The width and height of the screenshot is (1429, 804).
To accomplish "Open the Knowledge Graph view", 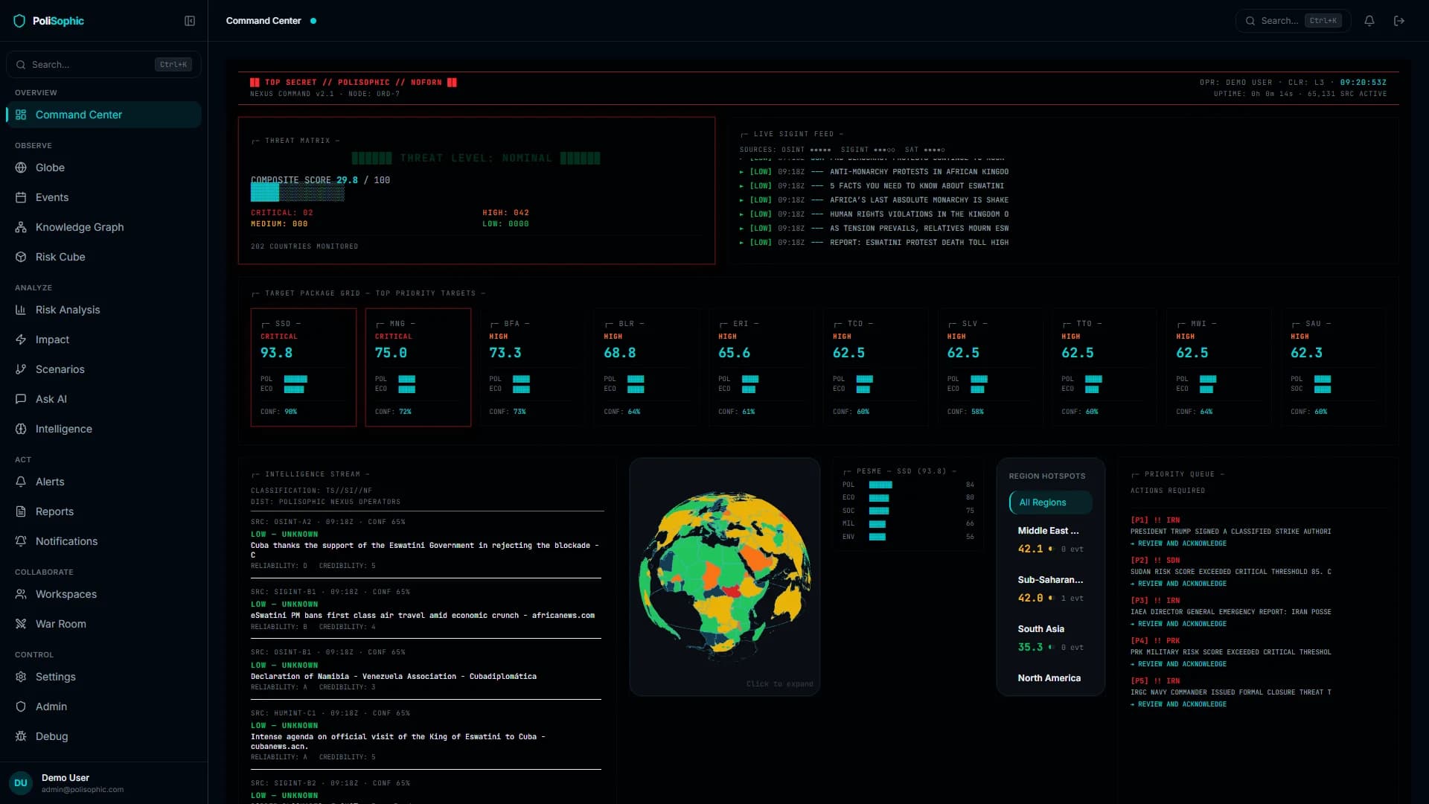I will pos(103,227).
